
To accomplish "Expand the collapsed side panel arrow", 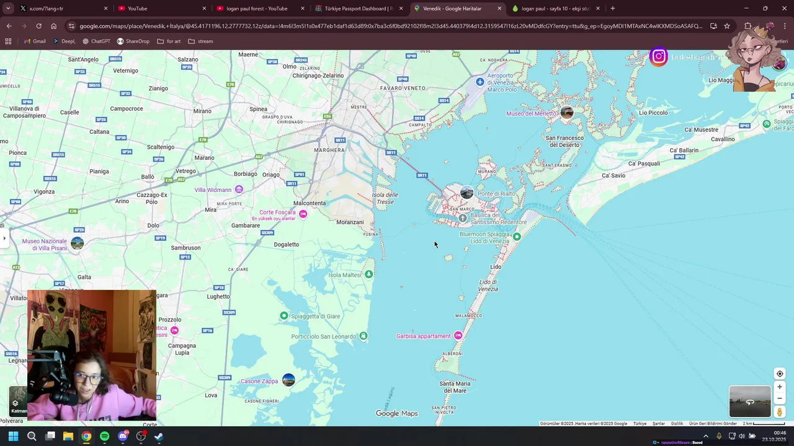I will [4, 238].
